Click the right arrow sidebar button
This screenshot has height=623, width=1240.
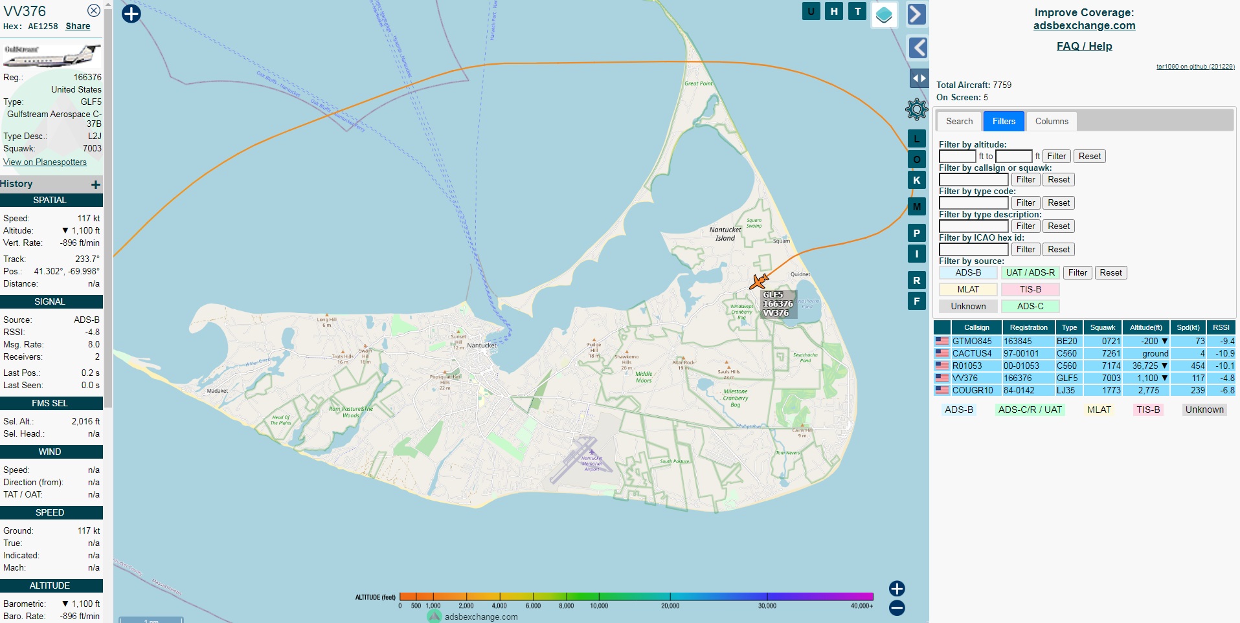click(916, 14)
